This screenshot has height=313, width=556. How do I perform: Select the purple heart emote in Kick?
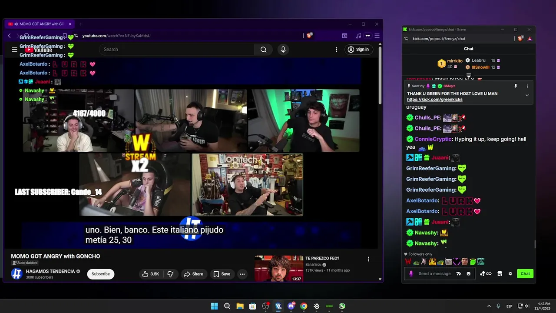coord(457,262)
